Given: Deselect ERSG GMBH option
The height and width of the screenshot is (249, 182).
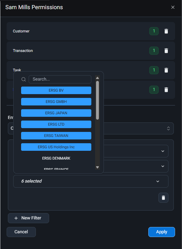Looking at the screenshot, I should click(x=56, y=102).
